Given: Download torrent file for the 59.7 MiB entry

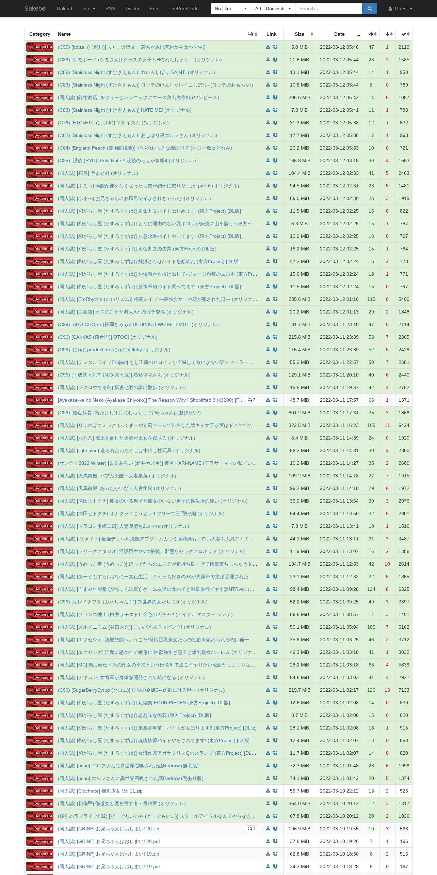Looking at the screenshot, I should click(x=268, y=791).
